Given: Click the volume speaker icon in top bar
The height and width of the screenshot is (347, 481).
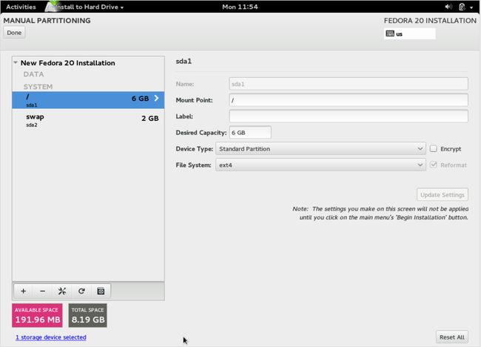Looking at the screenshot, I should [x=448, y=7].
